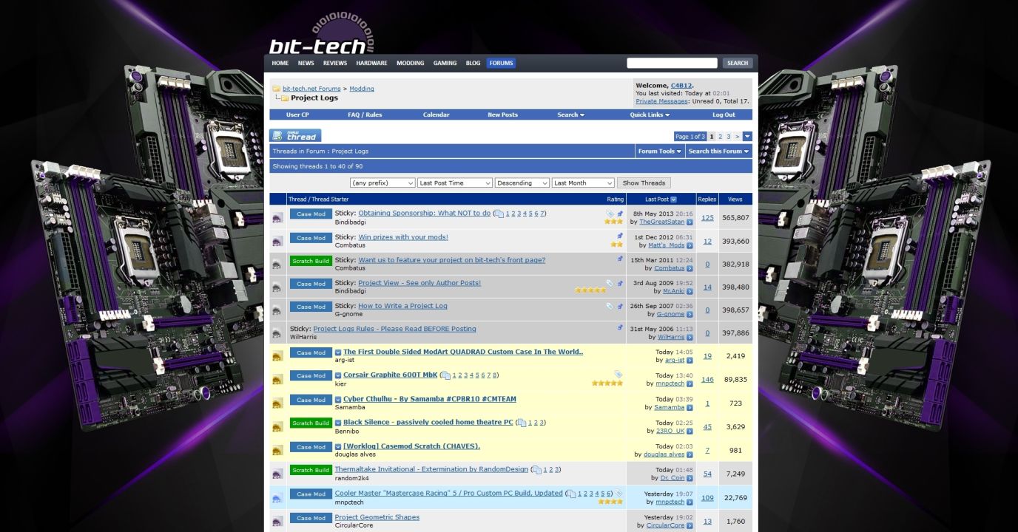The image size is (1018, 532).
Task: Open Modding breadcrumb link
Action: pos(362,89)
